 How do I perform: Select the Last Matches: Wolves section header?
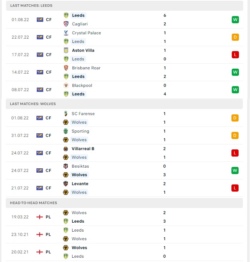[124, 104]
